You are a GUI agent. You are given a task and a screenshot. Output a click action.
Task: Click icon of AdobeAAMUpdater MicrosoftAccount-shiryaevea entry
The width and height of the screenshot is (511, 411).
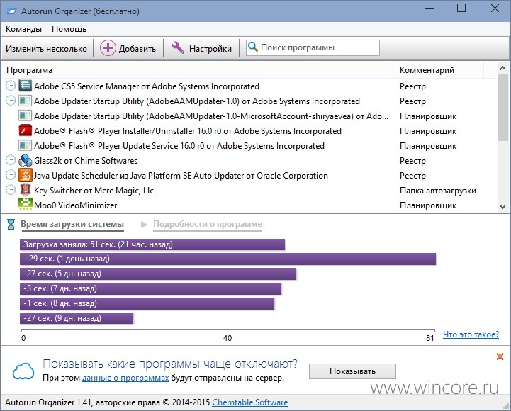(25, 116)
